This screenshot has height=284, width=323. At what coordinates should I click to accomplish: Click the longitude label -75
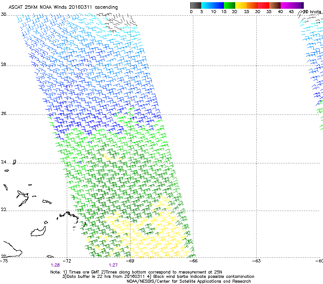point(4,261)
